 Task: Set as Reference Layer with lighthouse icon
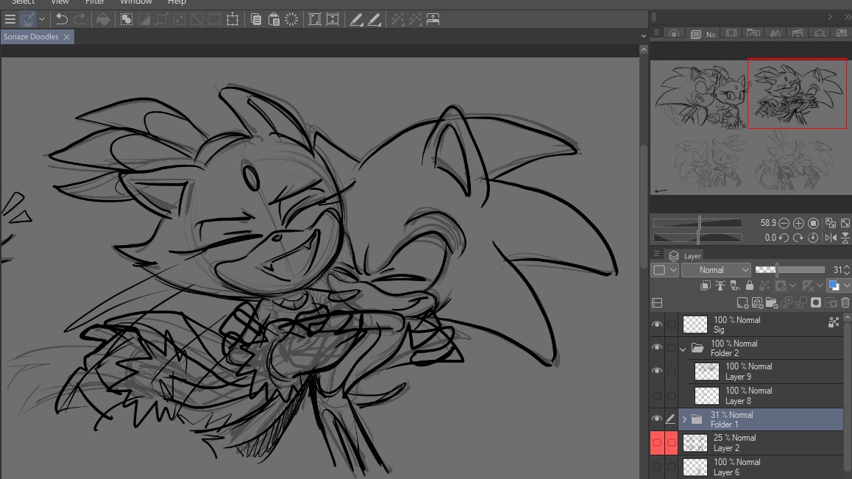click(720, 285)
